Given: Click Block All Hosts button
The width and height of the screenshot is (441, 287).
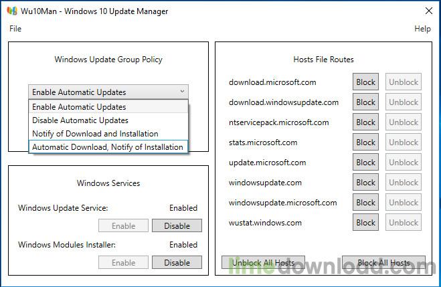Looking at the screenshot, I should [x=383, y=262].
